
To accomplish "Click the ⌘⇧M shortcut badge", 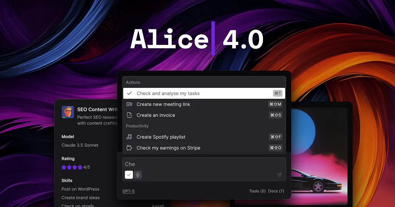I will coord(276,104).
